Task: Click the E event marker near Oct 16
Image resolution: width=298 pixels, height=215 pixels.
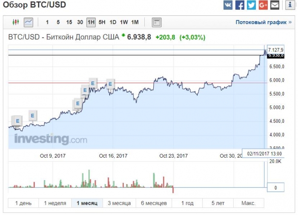Action: click(x=110, y=84)
